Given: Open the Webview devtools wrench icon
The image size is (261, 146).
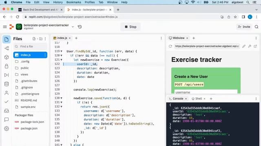Looking at the screenshot, I should (x=250, y=46).
